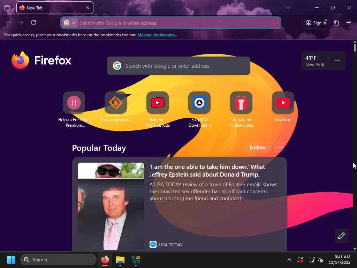Viewport: 357px width, 268px height.
Task: Open the third pinned taskbar app icon
Action: [136, 260]
